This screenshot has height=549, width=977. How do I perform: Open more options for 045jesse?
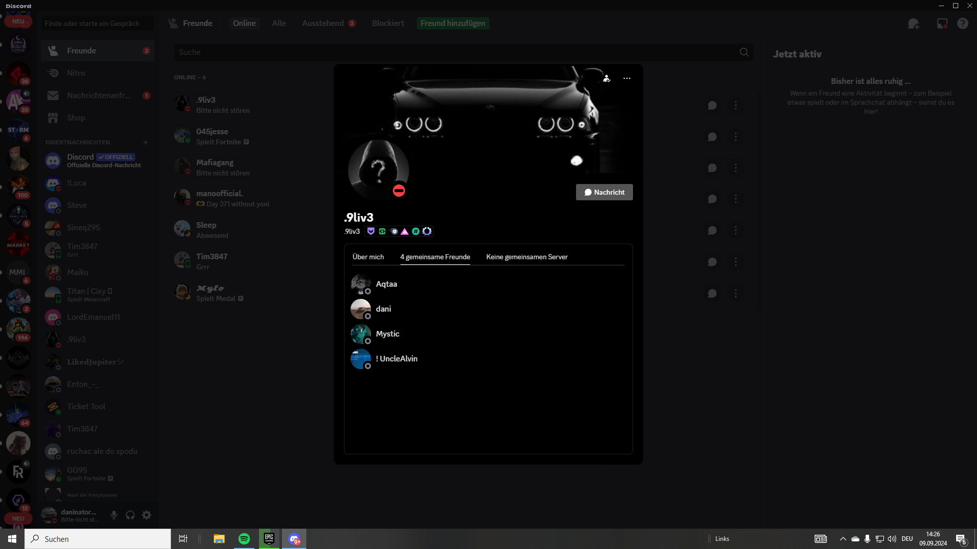(x=735, y=137)
